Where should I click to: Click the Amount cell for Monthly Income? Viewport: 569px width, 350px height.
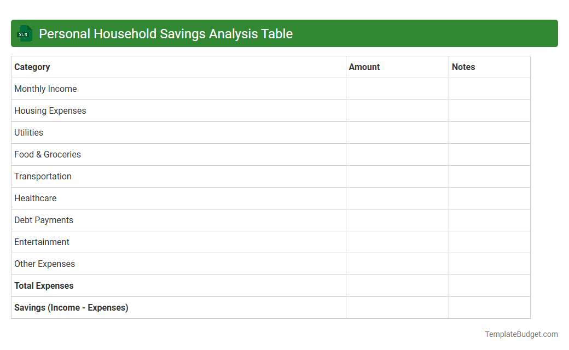pos(397,89)
